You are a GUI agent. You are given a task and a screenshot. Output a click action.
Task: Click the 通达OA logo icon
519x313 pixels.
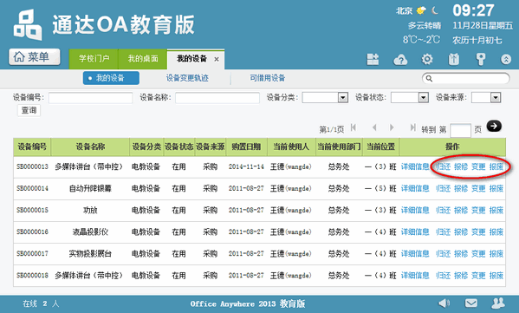point(28,25)
